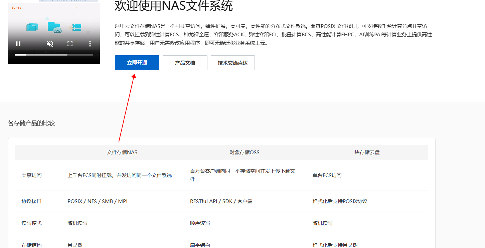
Task: Click the 协议接口 row label
Action: (32, 201)
